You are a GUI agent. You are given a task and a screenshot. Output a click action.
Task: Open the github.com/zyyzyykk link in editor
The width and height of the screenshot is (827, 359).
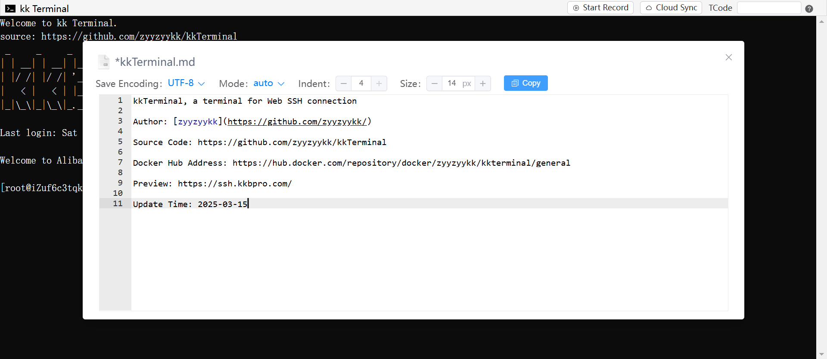coord(297,122)
